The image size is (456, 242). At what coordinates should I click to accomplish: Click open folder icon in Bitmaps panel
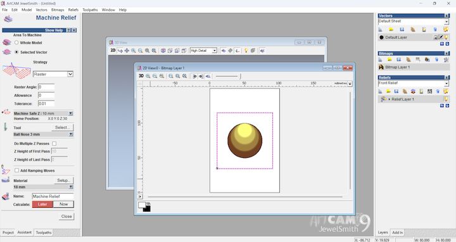389,60
